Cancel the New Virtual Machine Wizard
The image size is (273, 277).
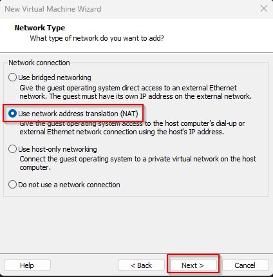245,265
